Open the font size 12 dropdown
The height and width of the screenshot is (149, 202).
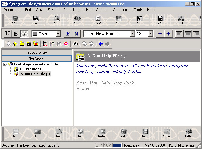[x=150, y=34]
